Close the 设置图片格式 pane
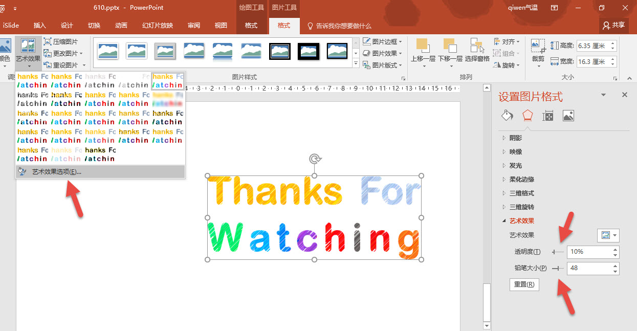This screenshot has height=331, width=637. coord(624,95)
